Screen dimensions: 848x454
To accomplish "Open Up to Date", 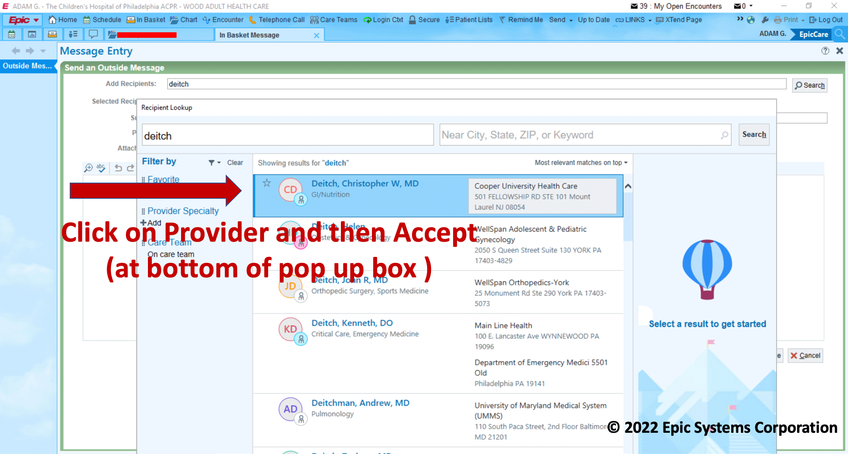I will 593,20.
